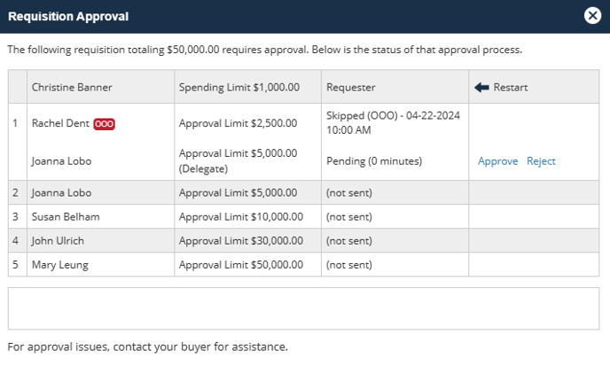
Task: Click Spending Limit $1,000.00 cell
Action: 248,87
